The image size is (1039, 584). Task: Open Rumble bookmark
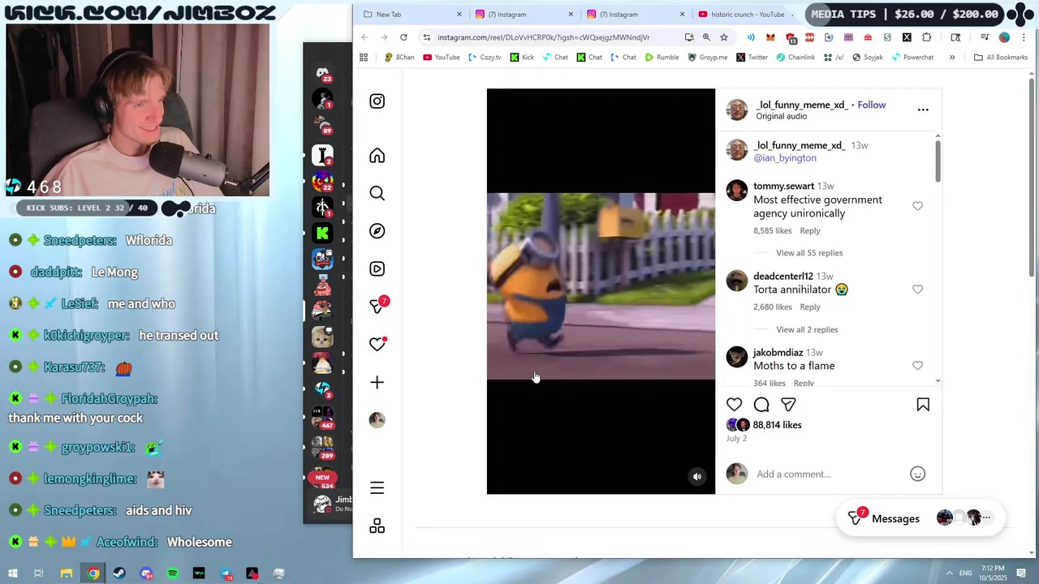pyautogui.click(x=662, y=58)
